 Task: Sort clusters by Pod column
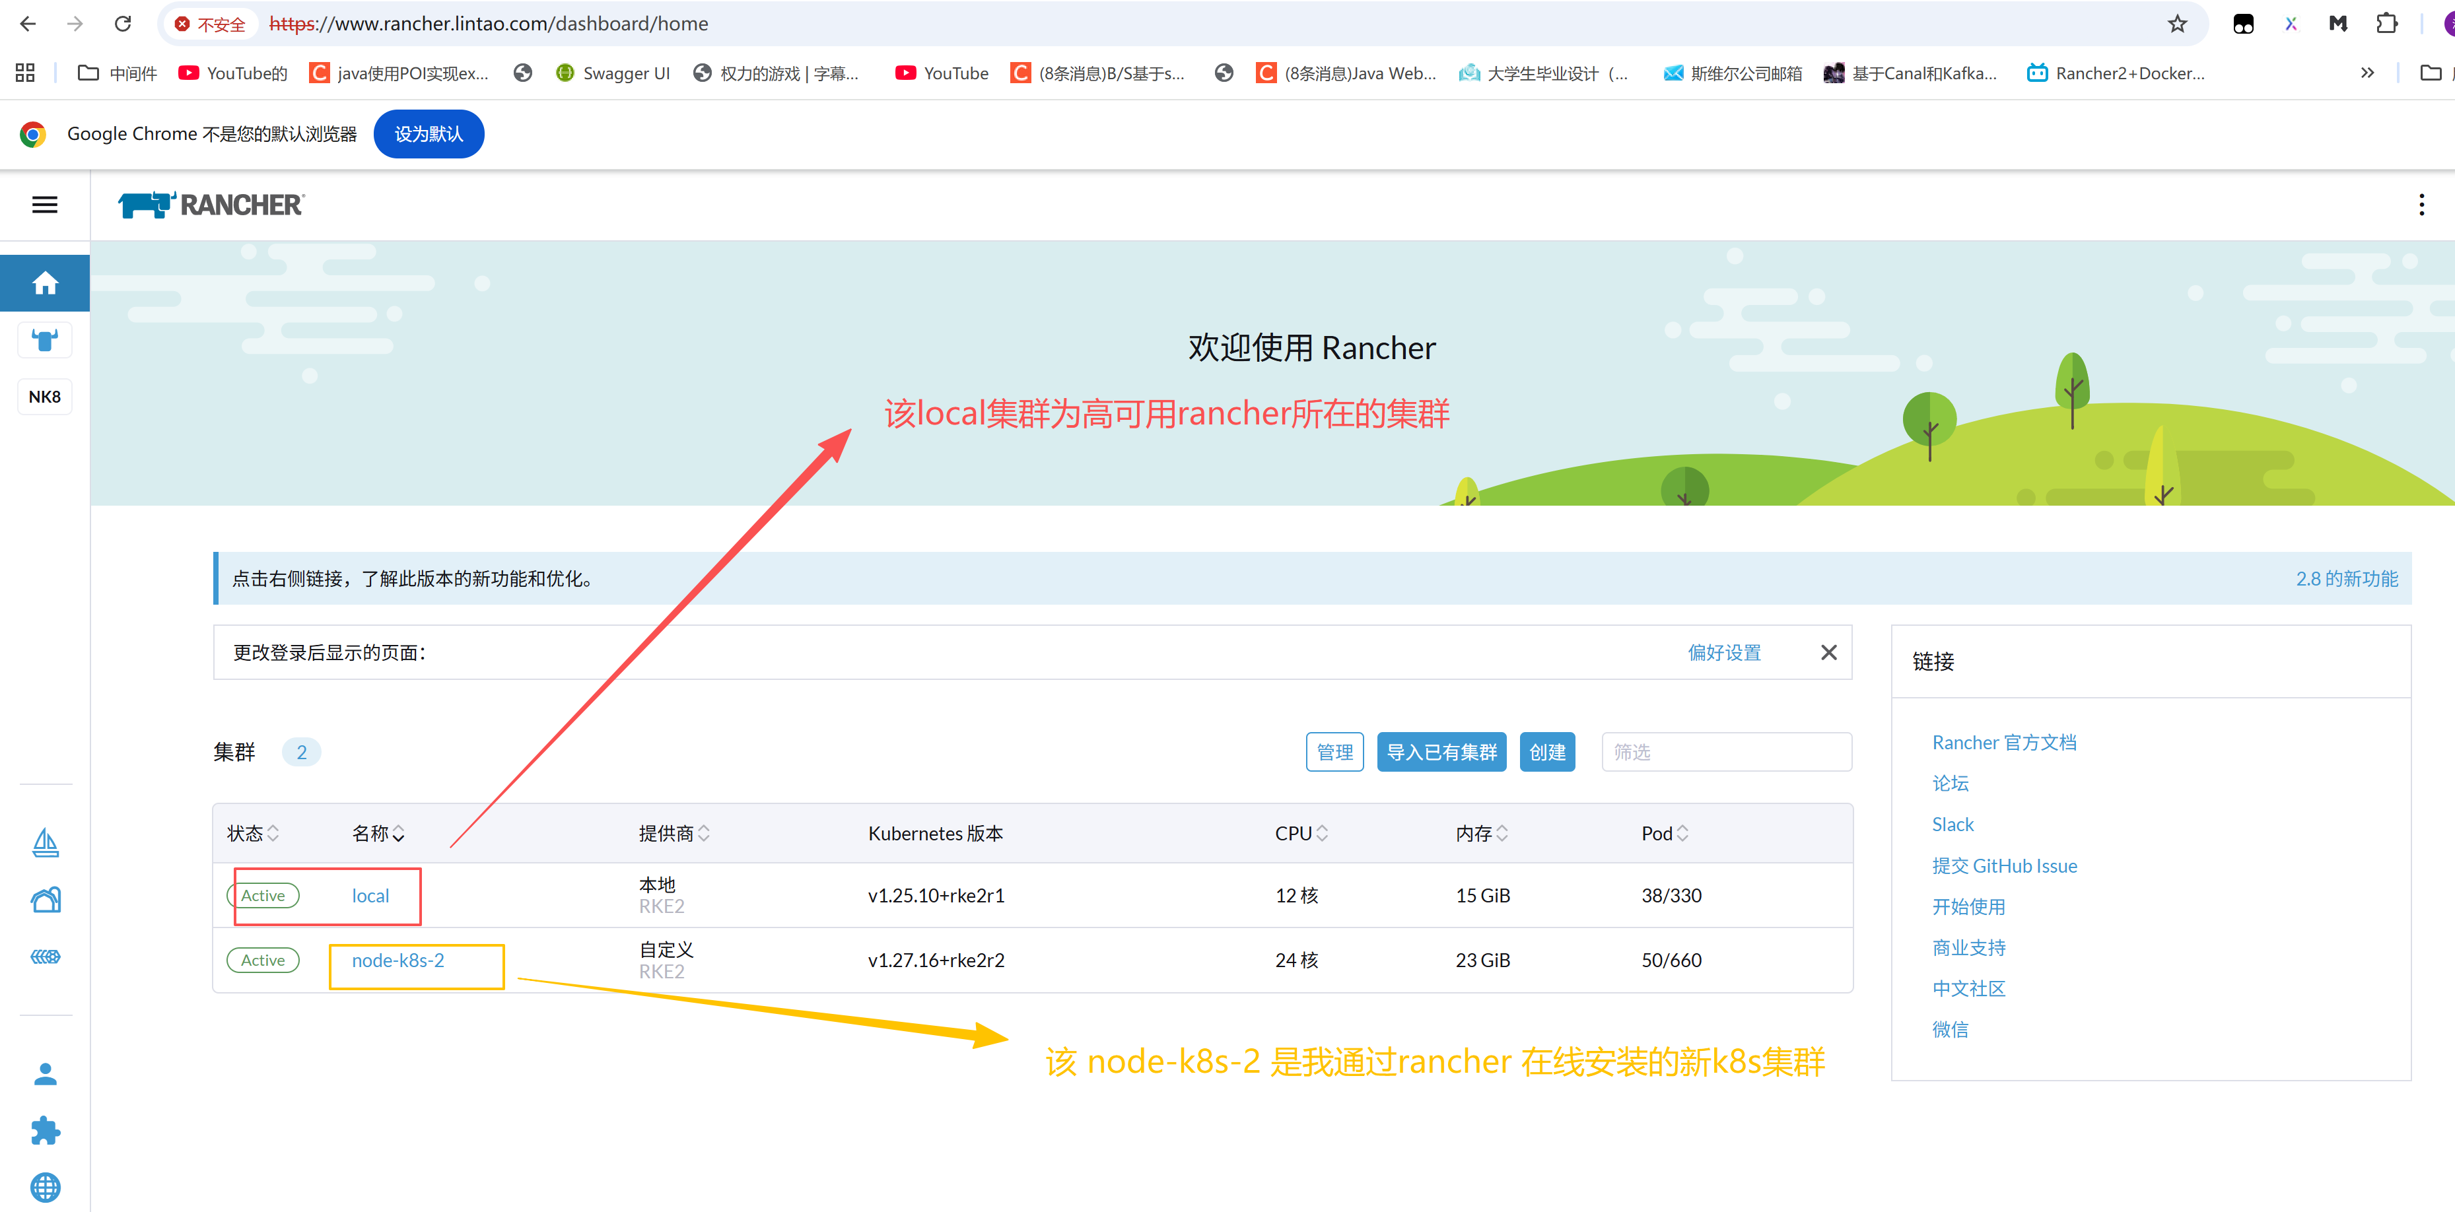click(1664, 834)
